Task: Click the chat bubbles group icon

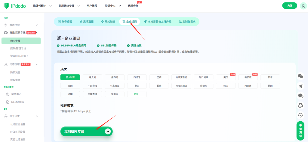Action: 300,96
